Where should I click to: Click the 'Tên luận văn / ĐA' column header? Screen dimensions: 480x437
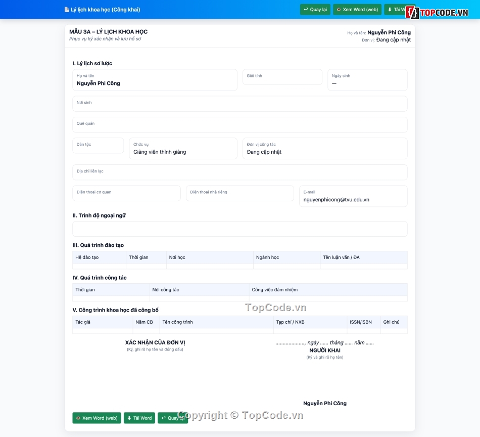point(364,257)
